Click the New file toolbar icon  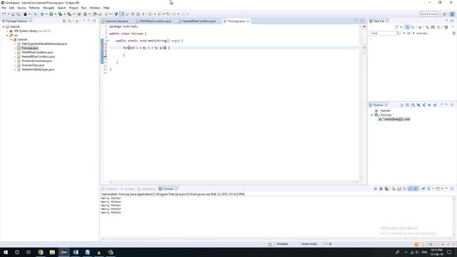[x=4, y=14]
